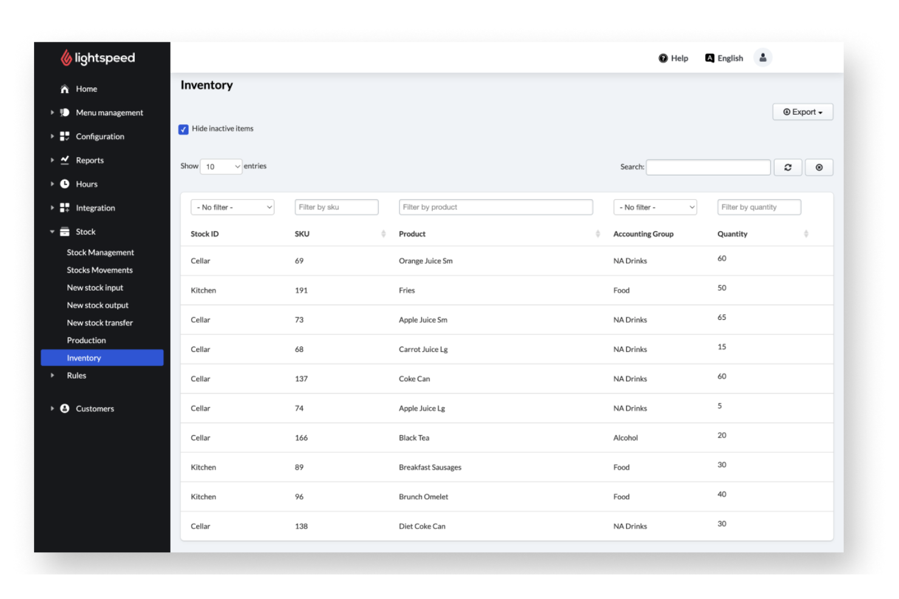The height and width of the screenshot is (599, 899).
Task: Open the user profile icon top right
Action: [763, 57]
